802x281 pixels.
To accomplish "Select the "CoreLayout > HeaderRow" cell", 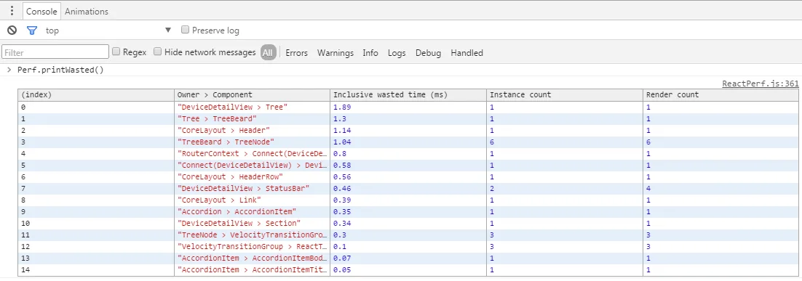I will (x=252, y=177).
